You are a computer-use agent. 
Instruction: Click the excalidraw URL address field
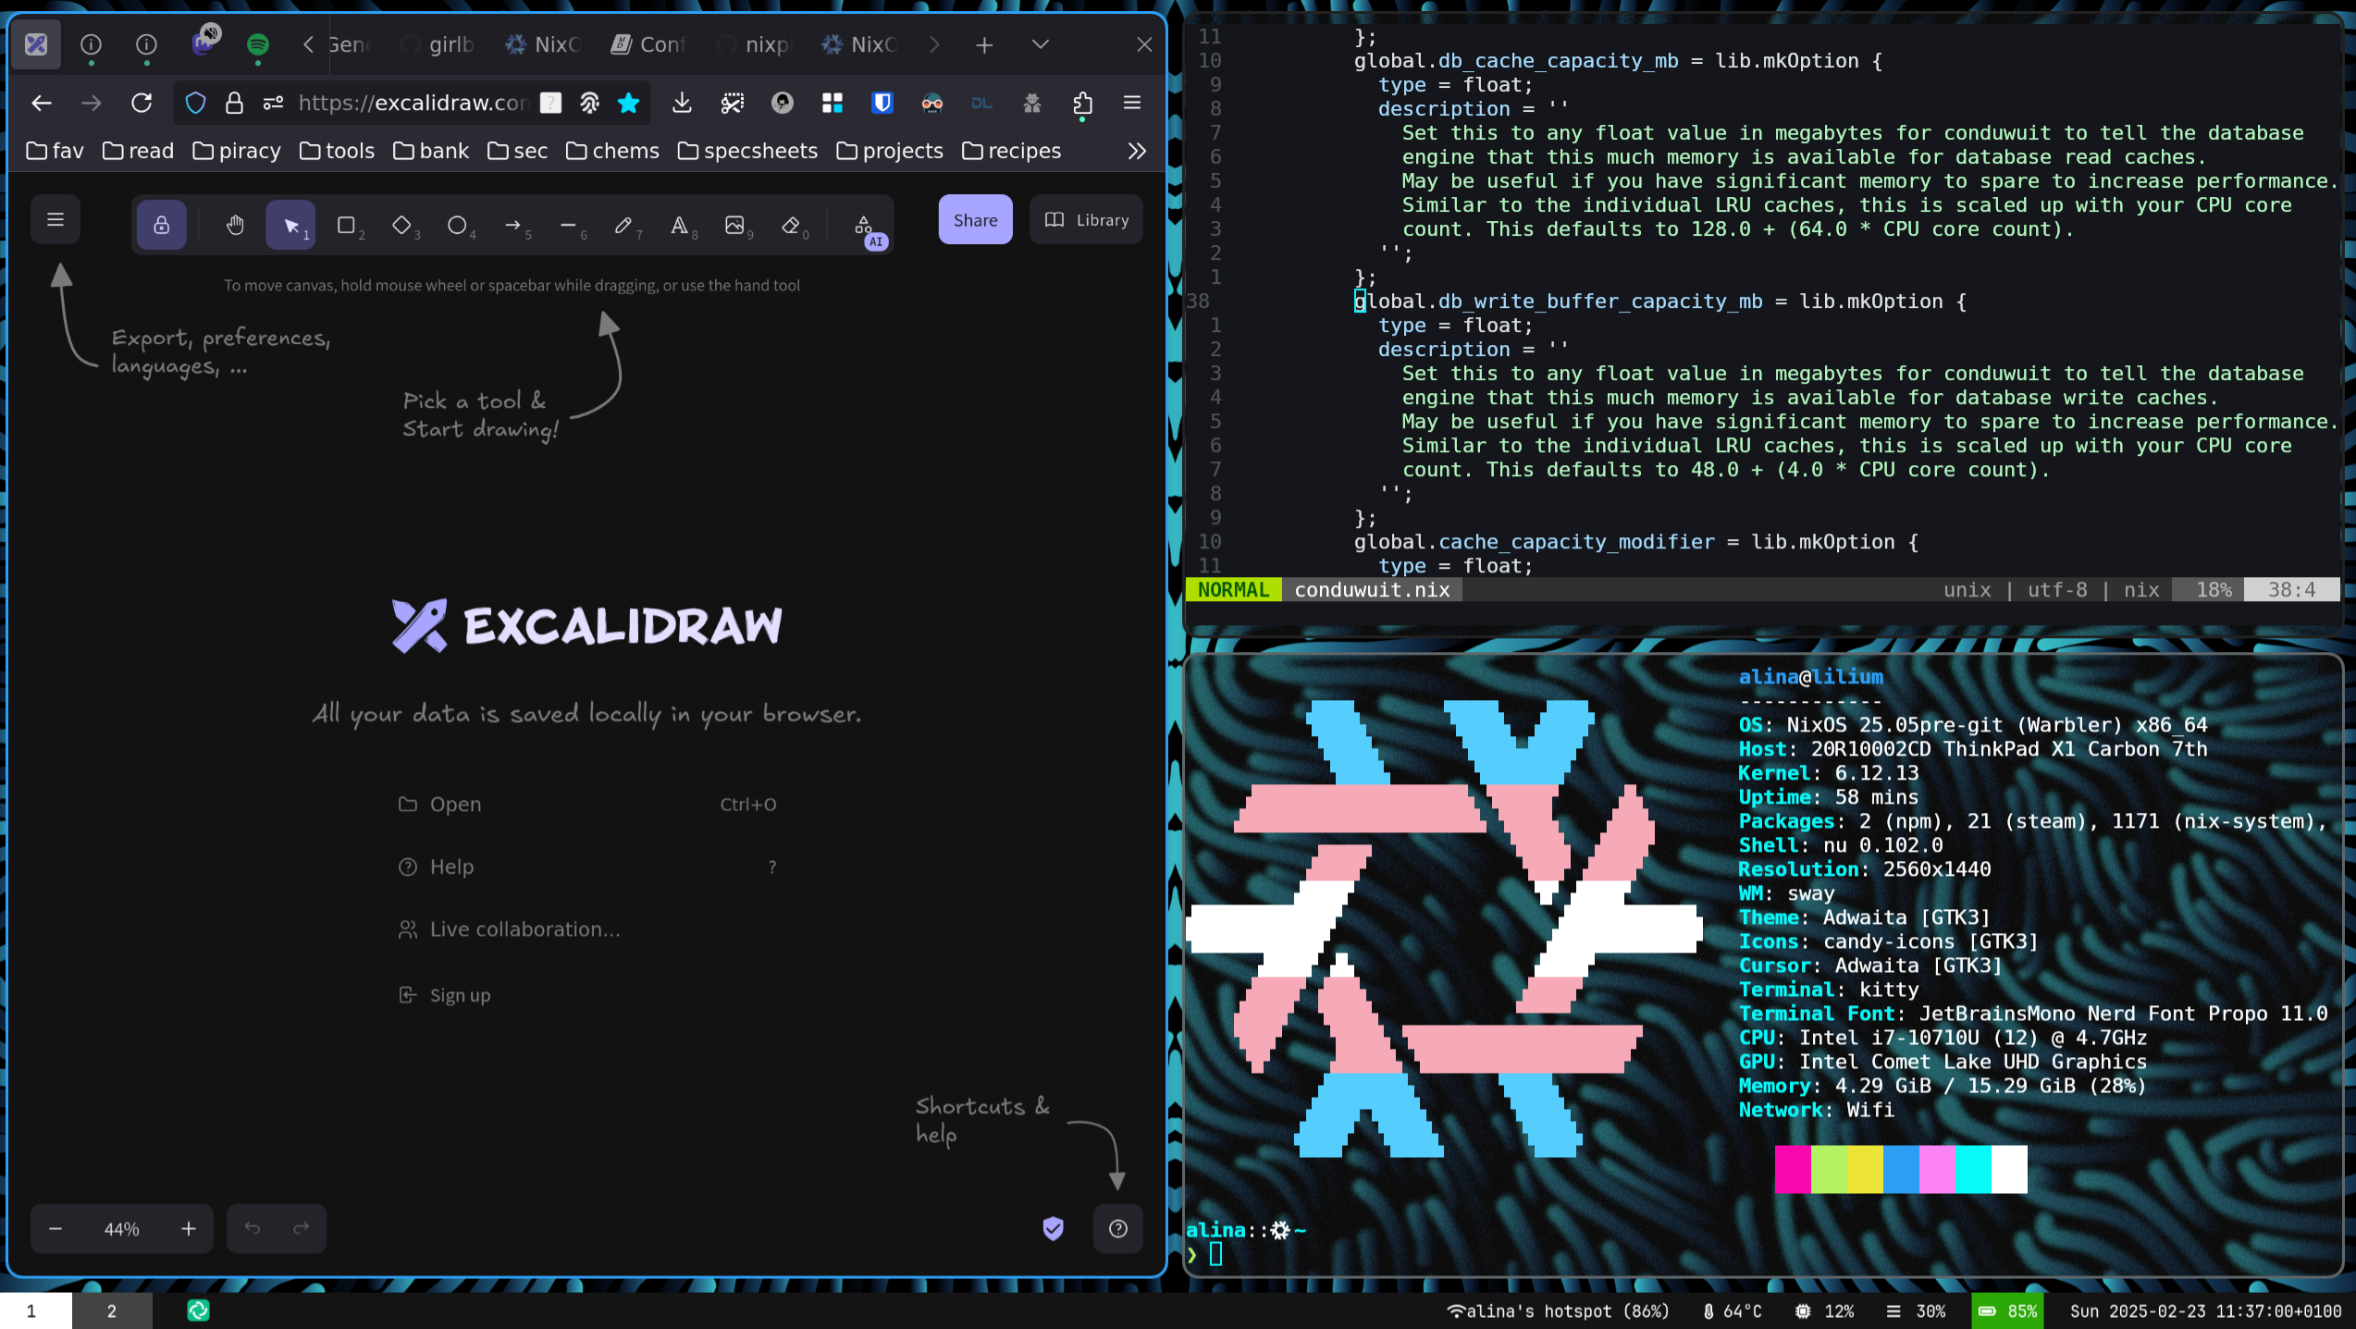[413, 103]
